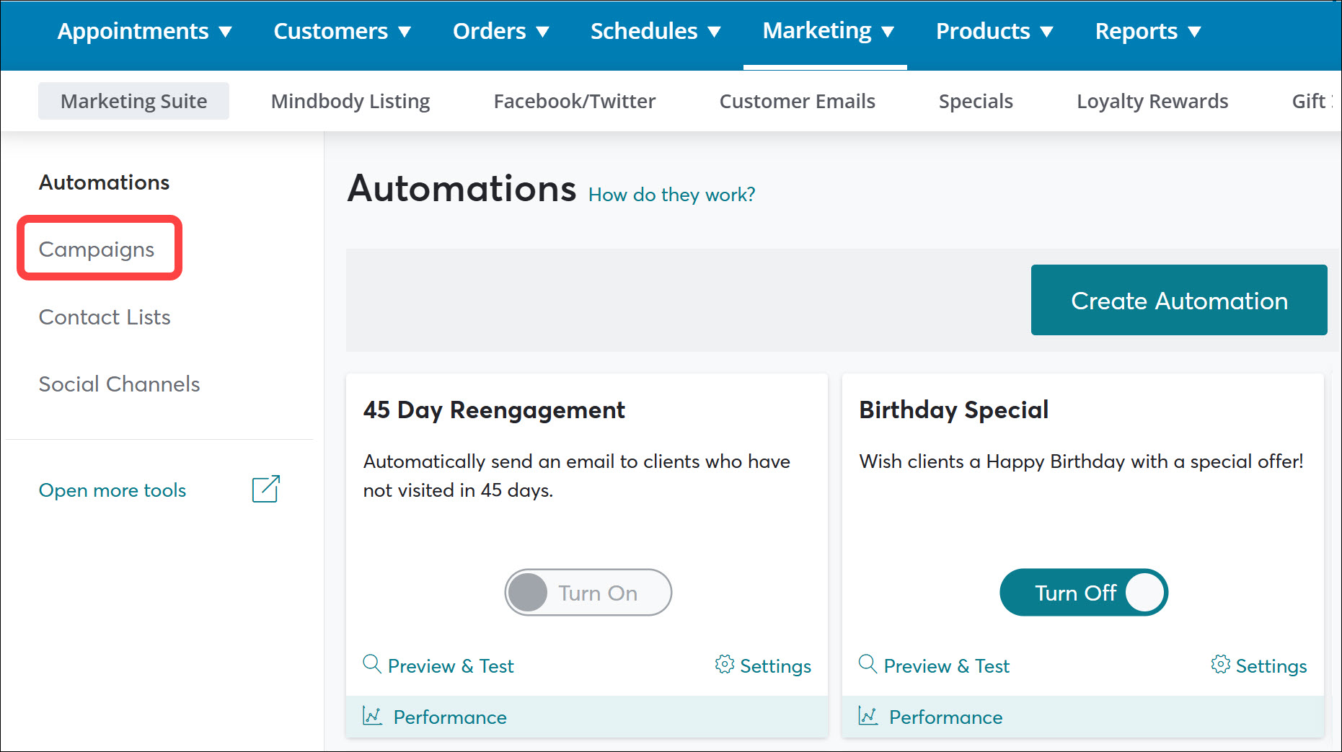View Performance chart for Birthday Special
Image resolution: width=1342 pixels, height=752 pixels.
[930, 717]
